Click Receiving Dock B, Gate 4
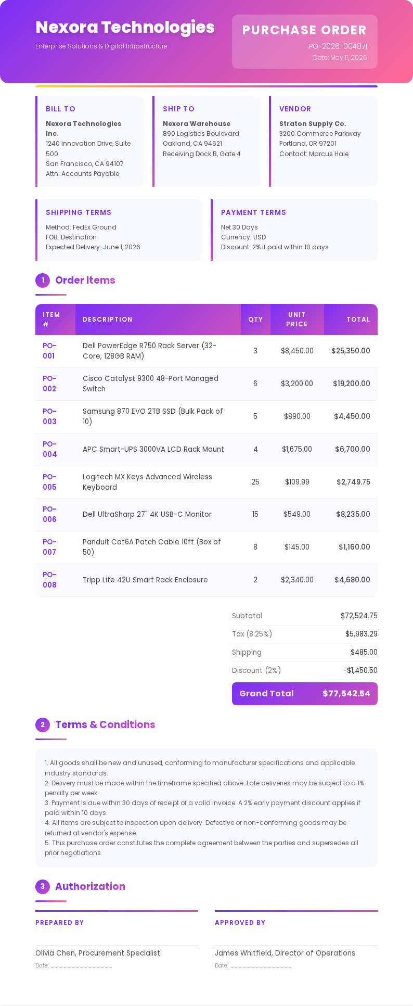The width and height of the screenshot is (413, 1006). [202, 154]
